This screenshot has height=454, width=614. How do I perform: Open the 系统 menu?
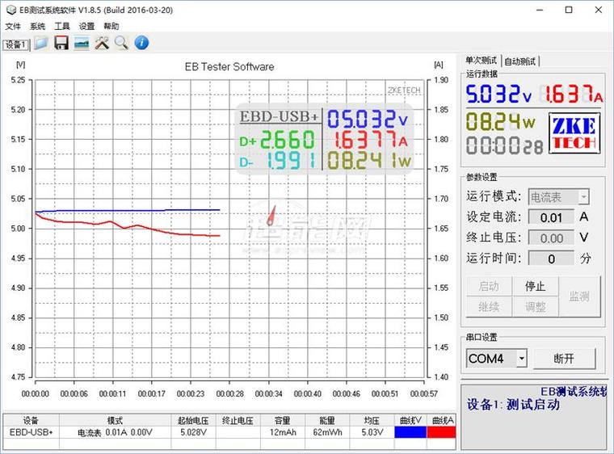click(x=38, y=26)
